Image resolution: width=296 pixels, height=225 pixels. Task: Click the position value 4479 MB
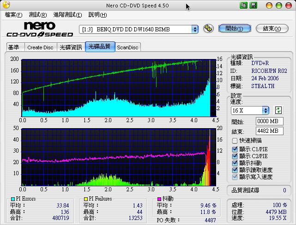pos(276,212)
